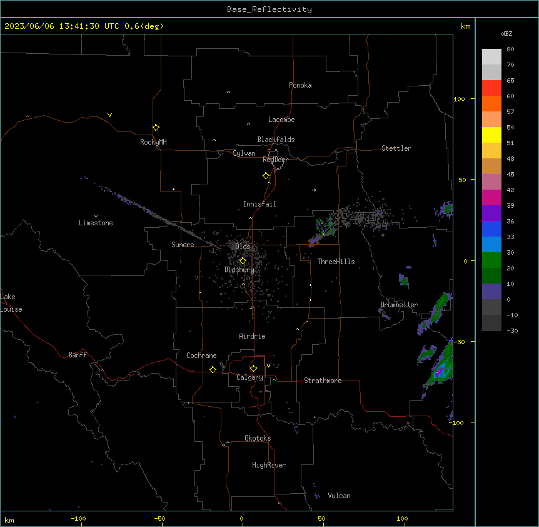539x527 pixels.
Task: Click the yellow diamond marker above RockyMH
Action: 156,128
